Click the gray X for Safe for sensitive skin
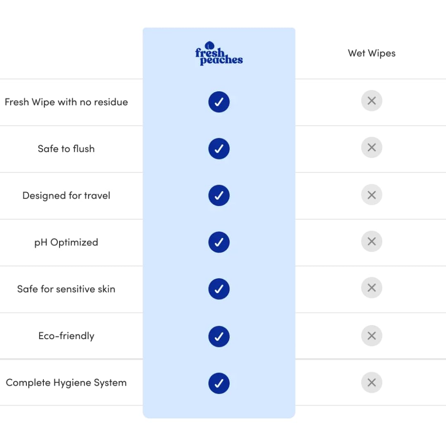Screen dimensions: 446x446 pos(372,288)
